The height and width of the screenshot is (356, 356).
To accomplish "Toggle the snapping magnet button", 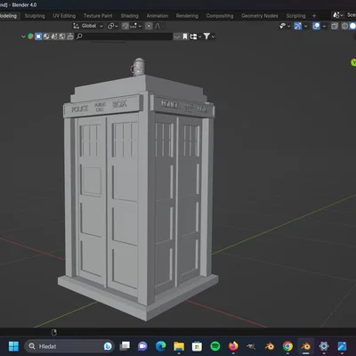I will [125, 26].
